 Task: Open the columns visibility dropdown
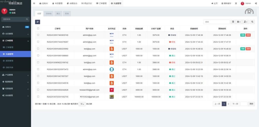pos(239,22)
